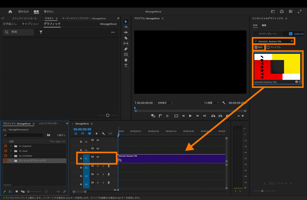Image resolution: width=307 pixels, height=200 pixels.
Task: Click the thumbnail size slider in Essential Graphics
Action: click(x=262, y=191)
